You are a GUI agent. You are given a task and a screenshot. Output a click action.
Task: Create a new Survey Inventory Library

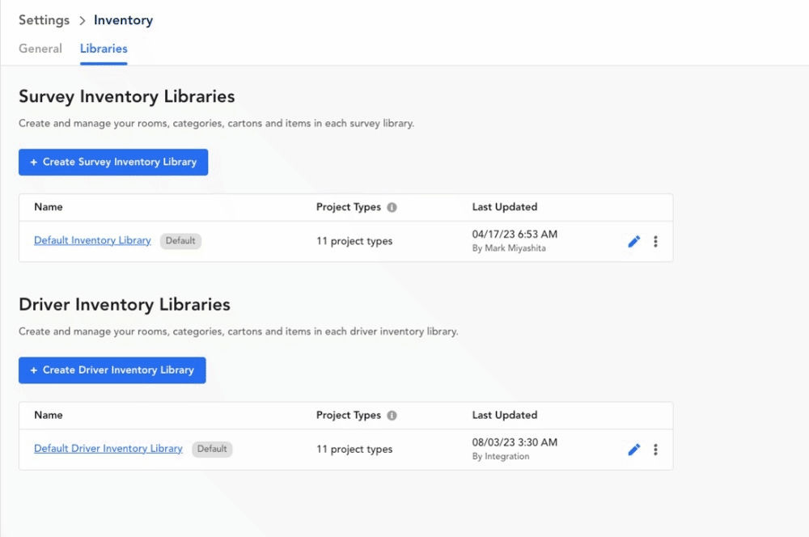click(x=113, y=162)
